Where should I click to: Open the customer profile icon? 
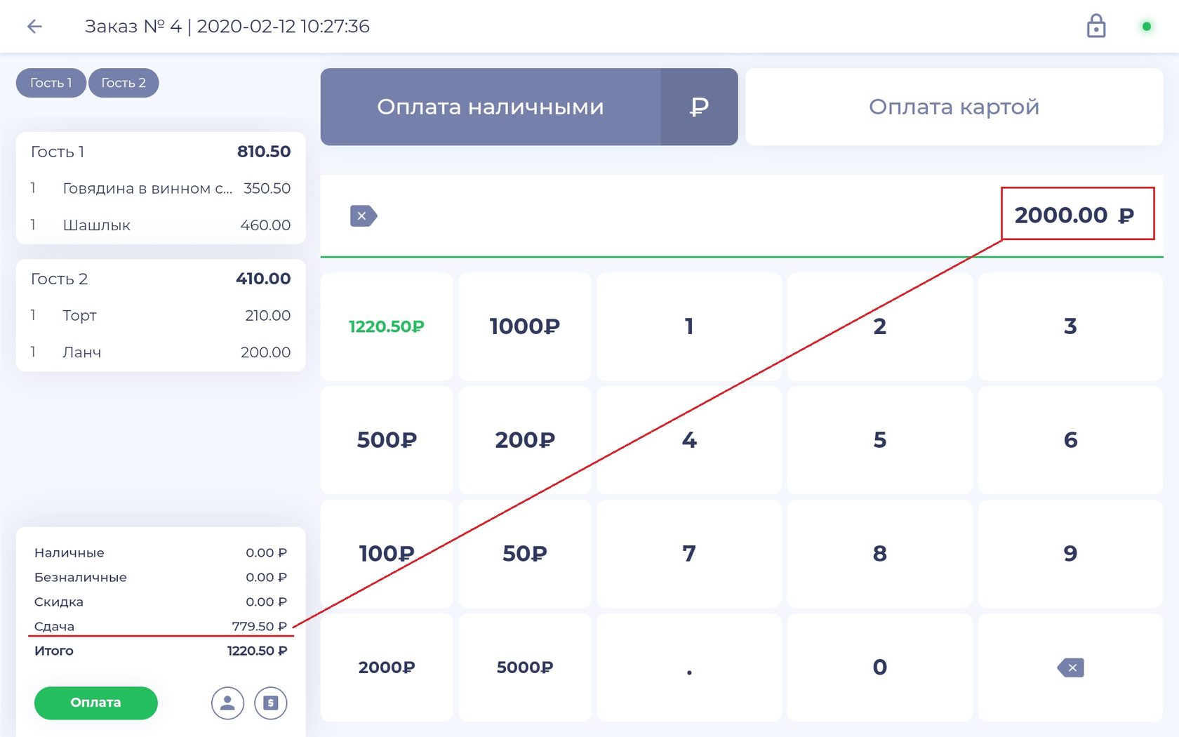227,703
